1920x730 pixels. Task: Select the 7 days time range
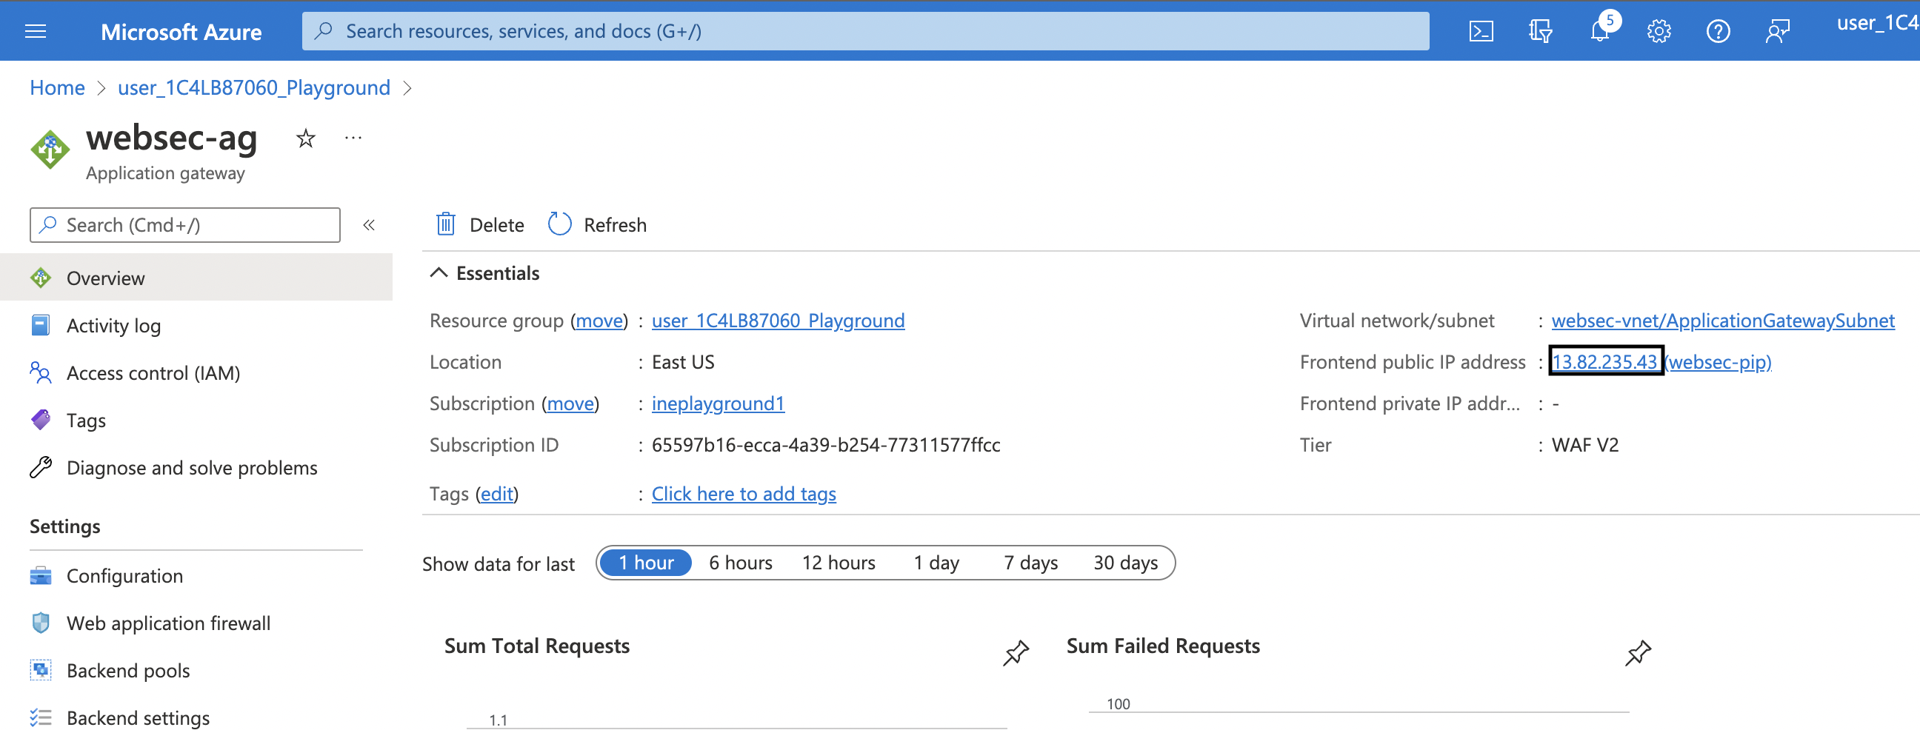coord(1030,563)
